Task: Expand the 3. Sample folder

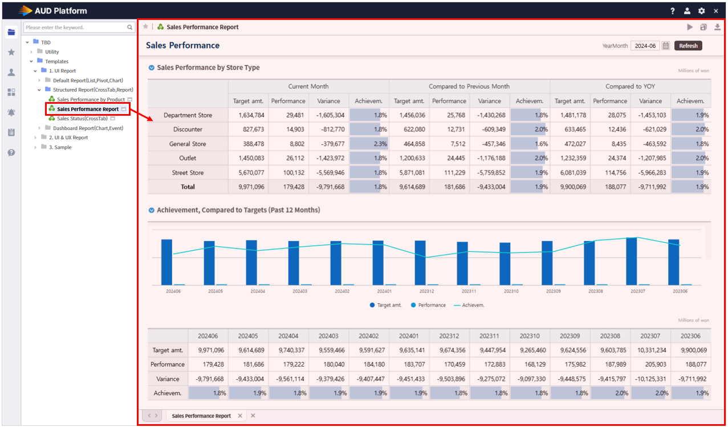Action: click(35, 147)
